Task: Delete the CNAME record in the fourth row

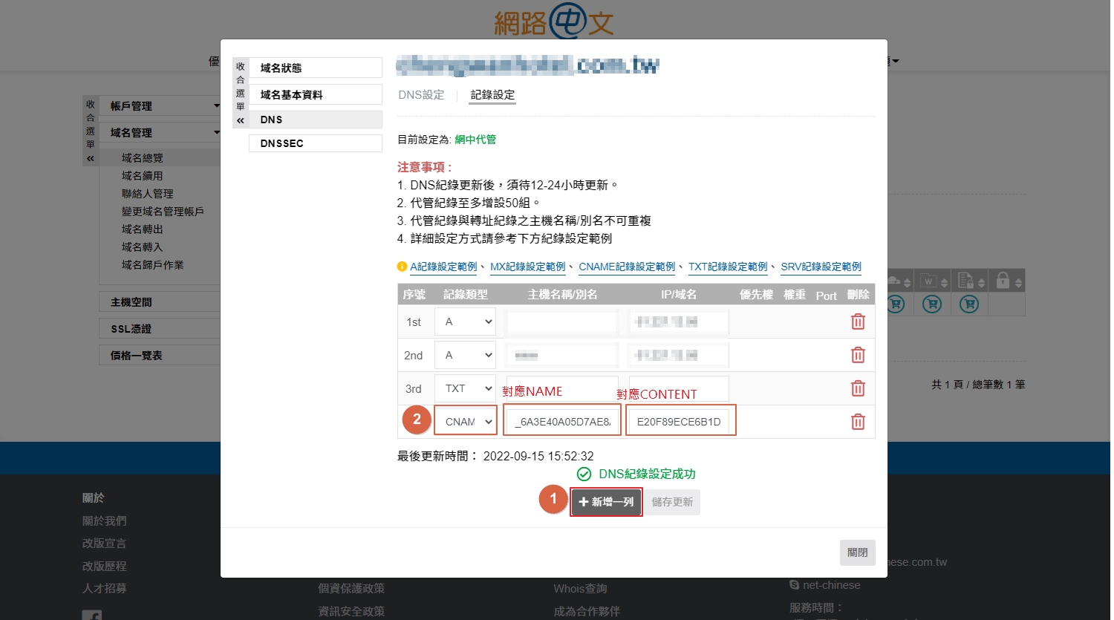Action: pyautogui.click(x=858, y=422)
